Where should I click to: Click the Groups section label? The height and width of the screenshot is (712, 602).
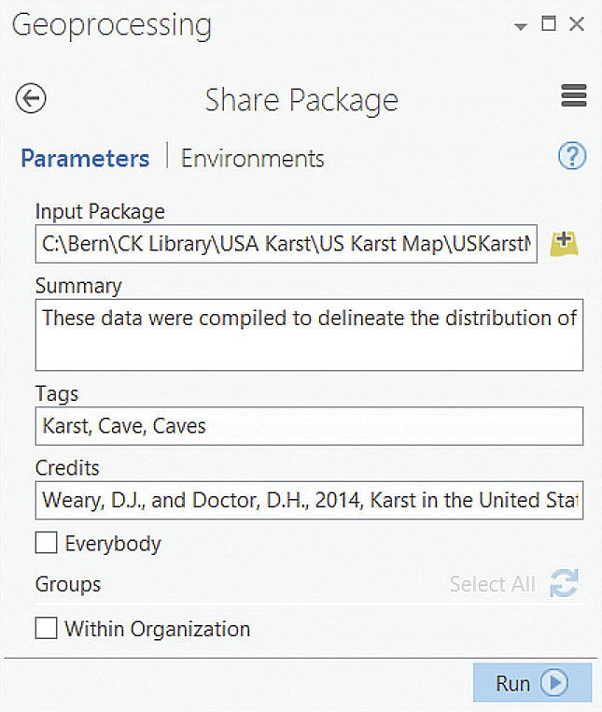click(x=68, y=585)
